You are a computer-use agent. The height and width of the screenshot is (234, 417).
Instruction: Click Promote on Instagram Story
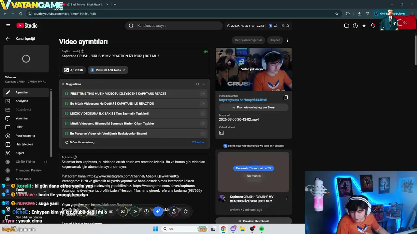click(253, 108)
